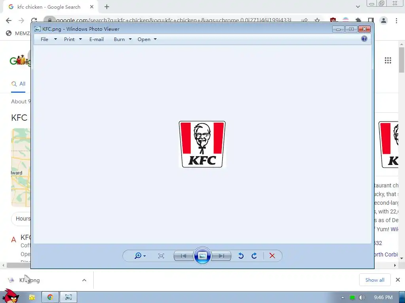Screen dimensions: 405x303
Task: Click the KFC knowledge panel logo
Action: point(388,145)
